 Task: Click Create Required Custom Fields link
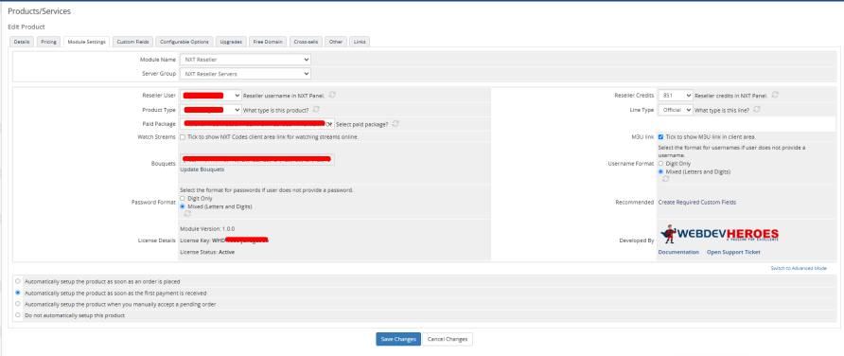[697, 203]
